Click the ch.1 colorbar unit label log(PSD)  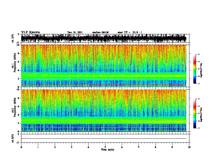tap(201, 70)
